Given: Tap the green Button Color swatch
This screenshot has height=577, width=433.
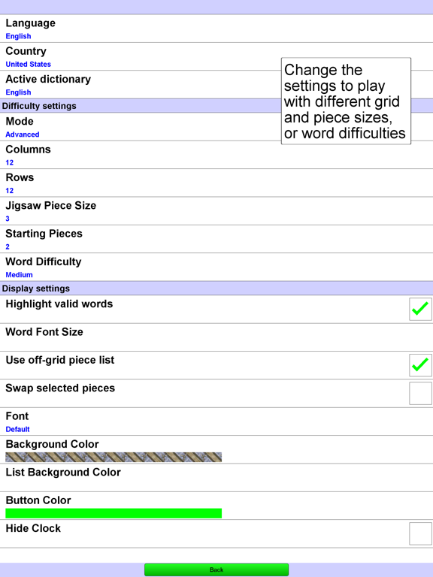Looking at the screenshot, I should click(114, 513).
